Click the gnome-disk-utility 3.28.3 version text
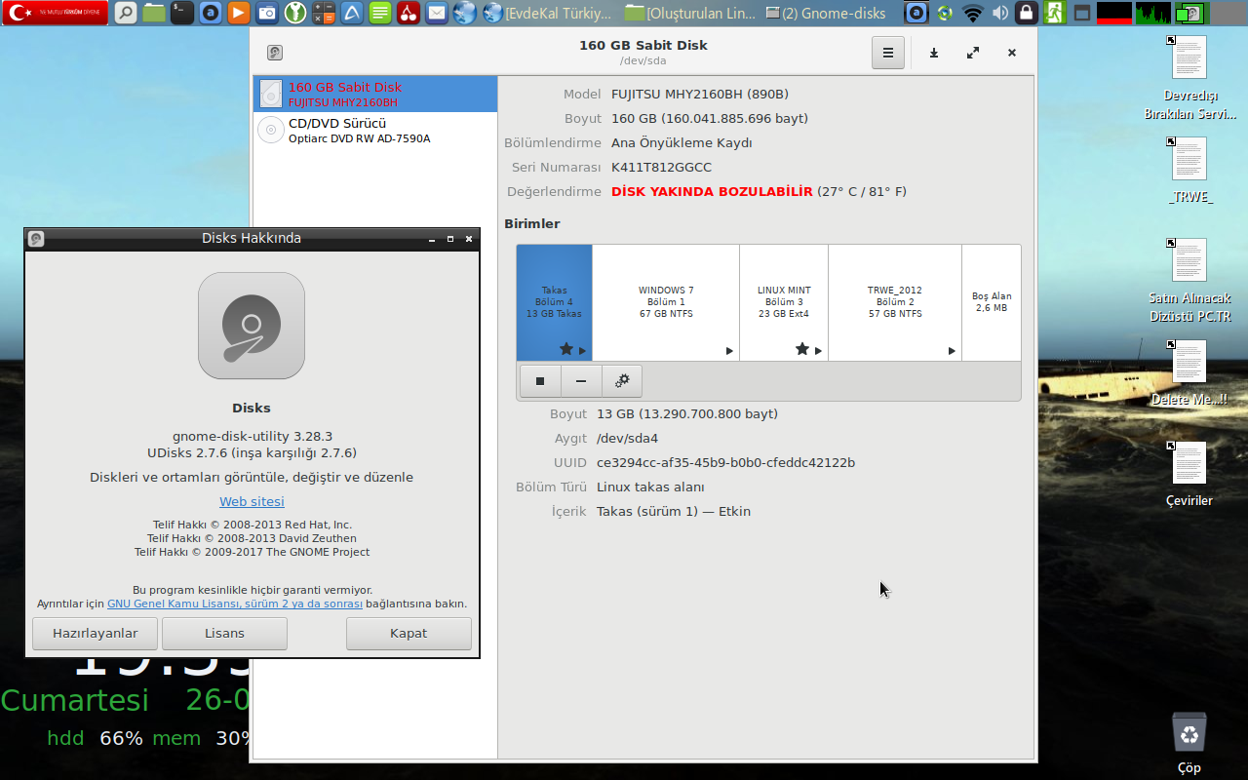Viewport: 1248px width, 780px height. click(x=253, y=436)
